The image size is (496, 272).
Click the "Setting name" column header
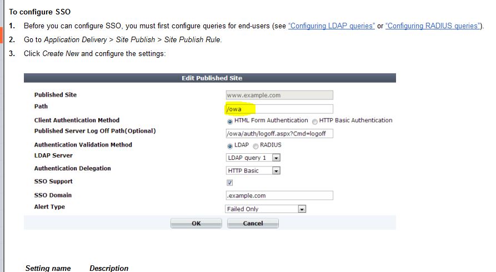tap(48, 268)
